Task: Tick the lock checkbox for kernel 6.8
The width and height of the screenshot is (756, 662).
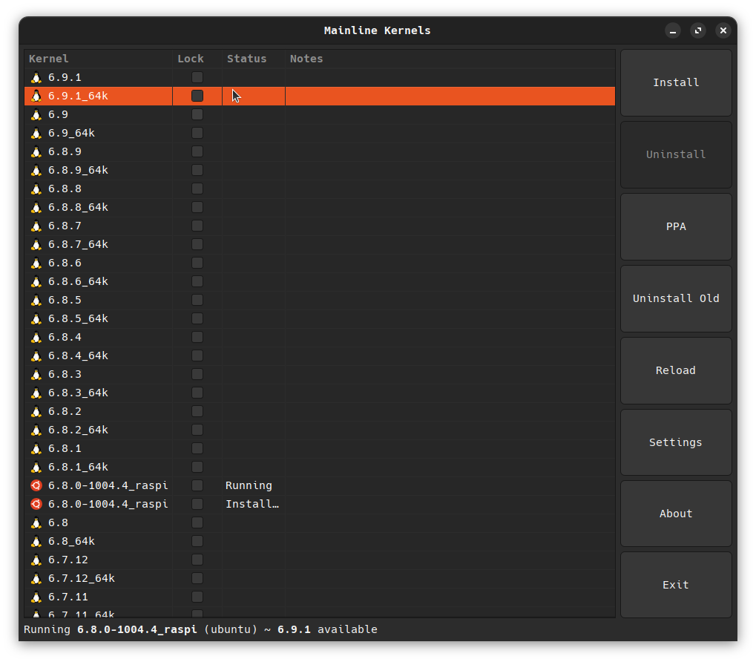Action: pyautogui.click(x=197, y=522)
